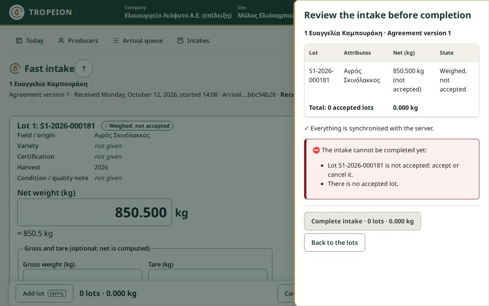This screenshot has width=489, height=306.
Task: Click producer name under the Fast intake heading
Action: [49, 84]
